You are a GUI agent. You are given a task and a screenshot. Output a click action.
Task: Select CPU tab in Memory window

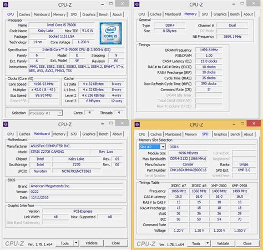(141, 14)
